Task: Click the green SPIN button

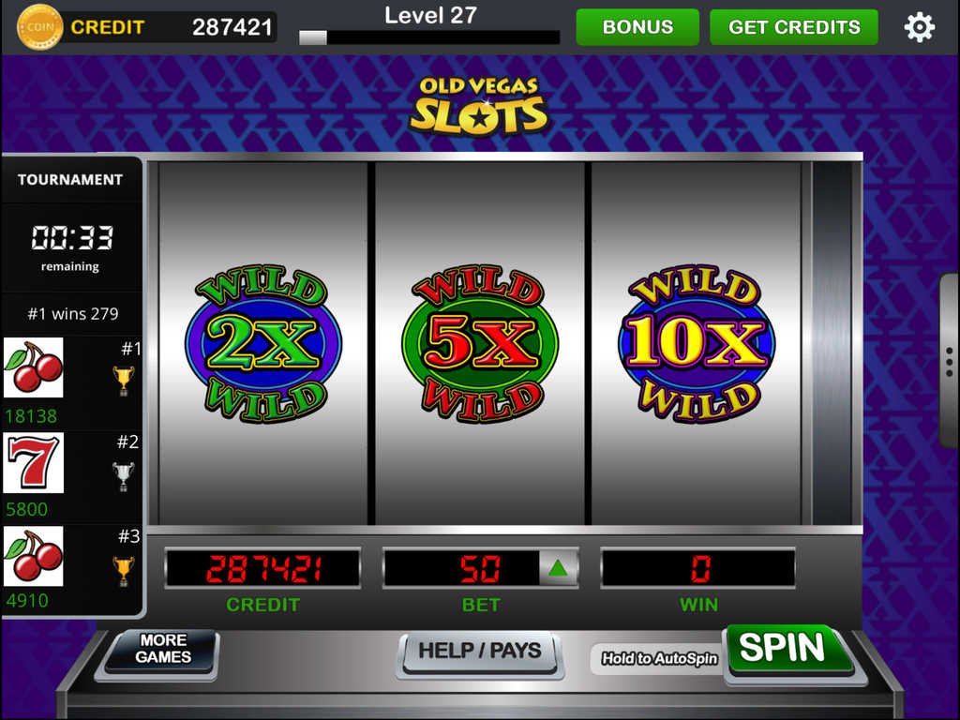Action: point(788,650)
